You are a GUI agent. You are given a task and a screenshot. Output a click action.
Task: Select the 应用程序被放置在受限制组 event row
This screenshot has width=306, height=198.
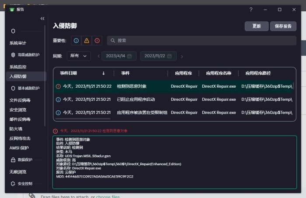(x=173, y=113)
